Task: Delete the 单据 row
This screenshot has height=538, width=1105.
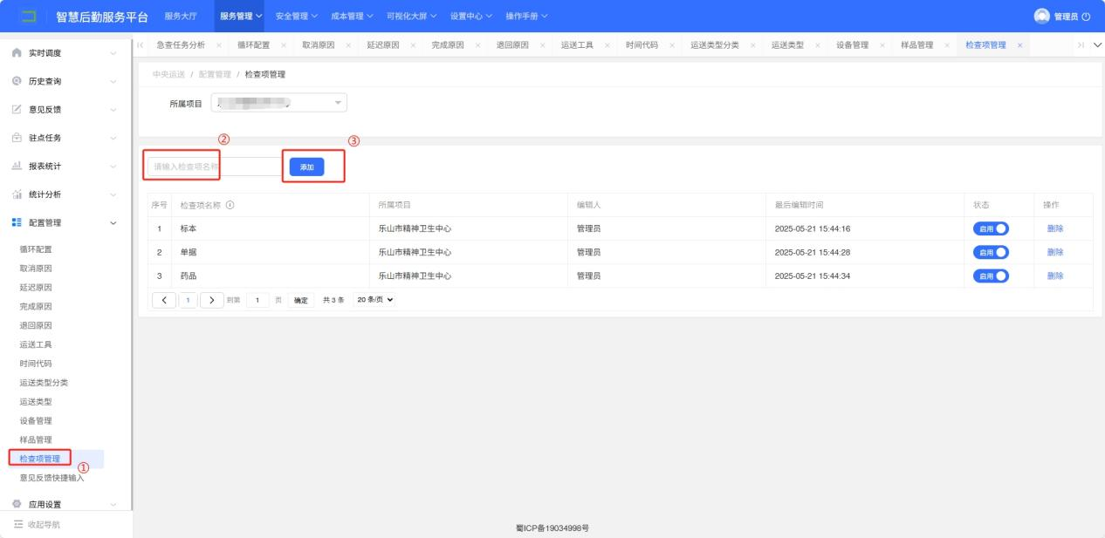Action: (1055, 252)
